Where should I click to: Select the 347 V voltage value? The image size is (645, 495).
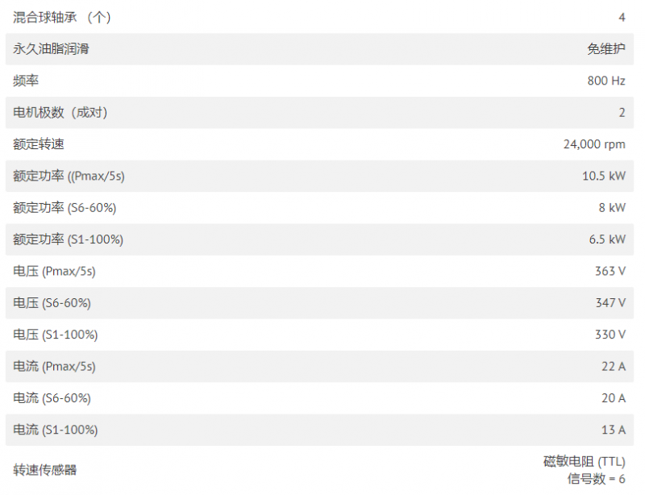(610, 303)
